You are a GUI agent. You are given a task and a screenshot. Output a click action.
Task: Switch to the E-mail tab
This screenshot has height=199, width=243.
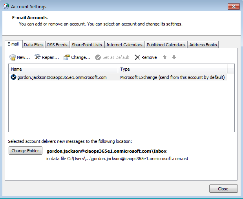[x=13, y=44]
